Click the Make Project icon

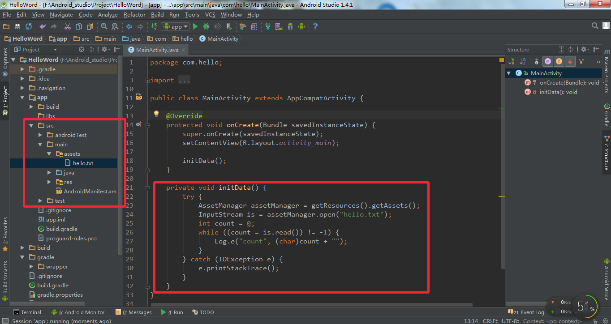tap(155, 26)
